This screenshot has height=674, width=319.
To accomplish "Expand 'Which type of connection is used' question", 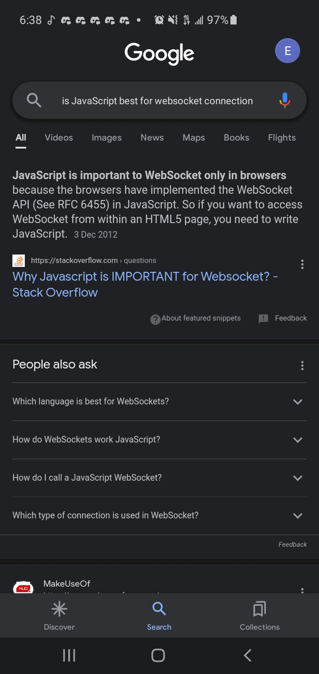I will 159,516.
